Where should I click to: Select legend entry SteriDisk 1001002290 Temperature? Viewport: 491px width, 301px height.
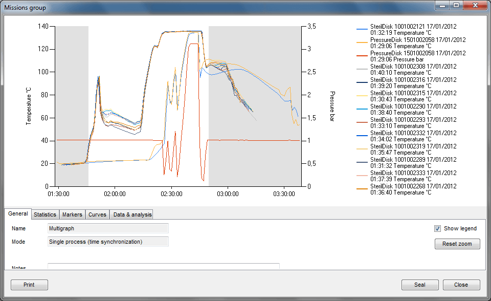(x=414, y=109)
